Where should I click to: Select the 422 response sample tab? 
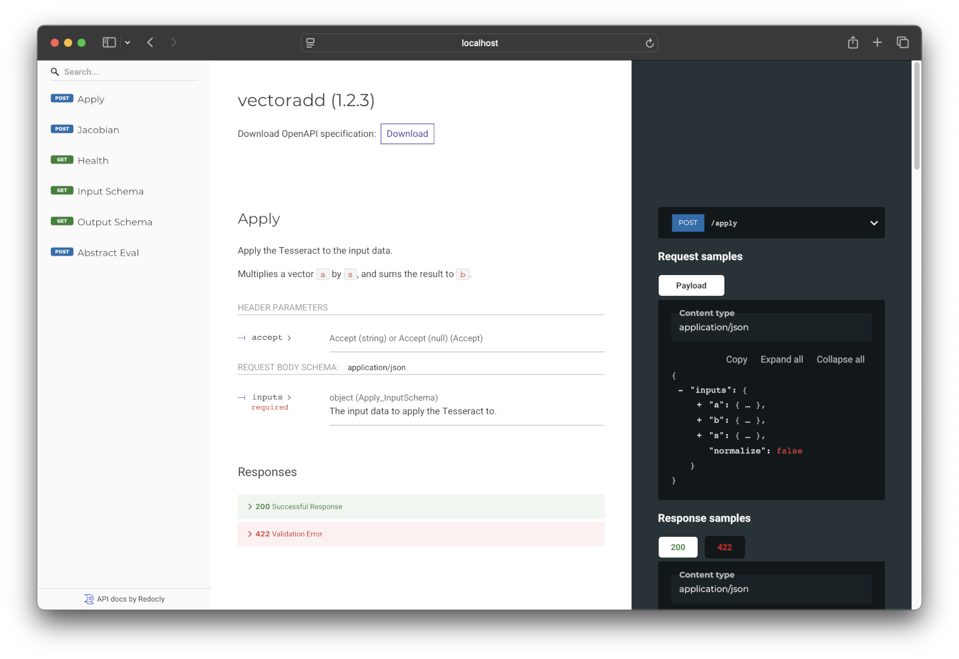tap(725, 547)
